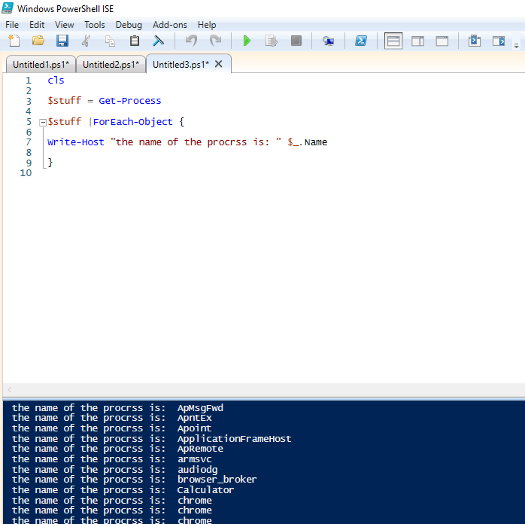Open the View menu
This screenshot has width=525, height=524.
point(64,25)
